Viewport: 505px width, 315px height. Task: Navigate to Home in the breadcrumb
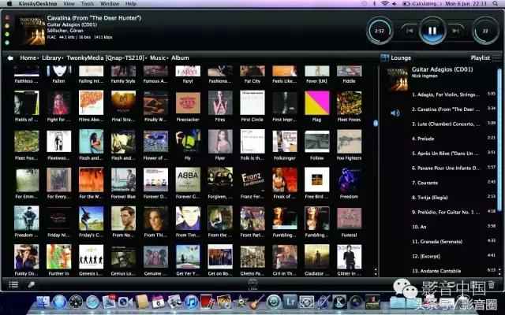pyautogui.click(x=28, y=57)
